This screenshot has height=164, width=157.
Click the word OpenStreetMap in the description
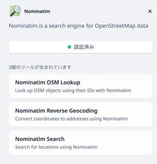pyautogui.click(x=115, y=26)
